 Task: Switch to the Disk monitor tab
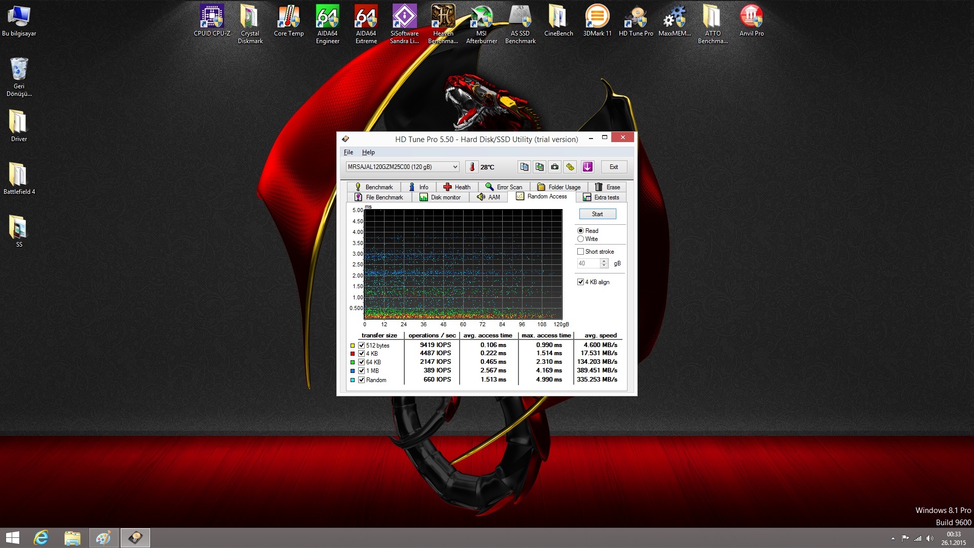point(440,197)
